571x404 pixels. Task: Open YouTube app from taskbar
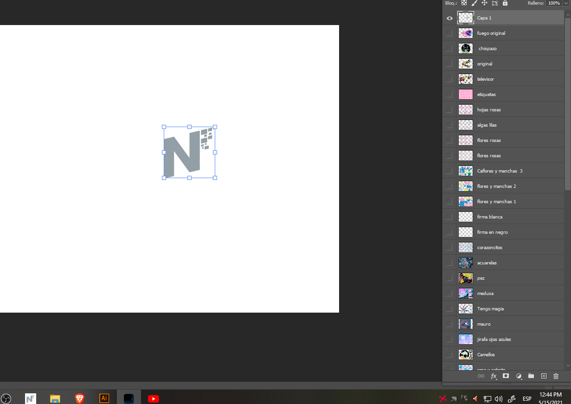(154, 398)
